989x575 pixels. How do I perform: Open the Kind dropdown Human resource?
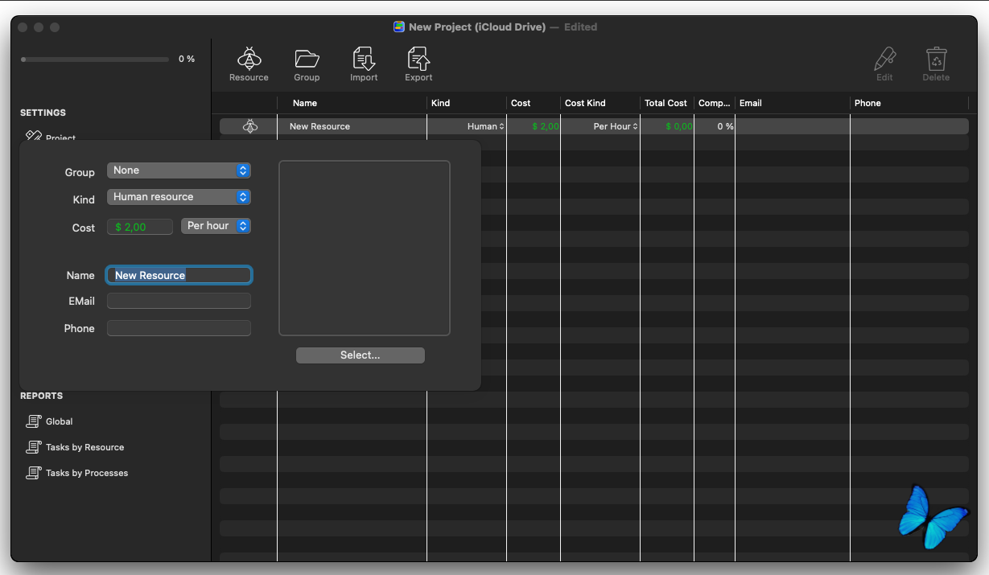179,197
